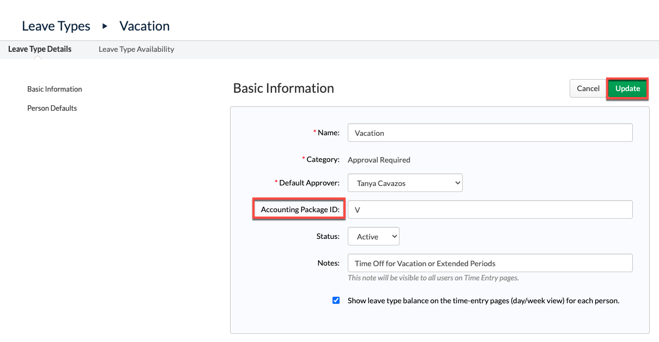Click the breadcrumb arrow separator before Vacation

point(105,26)
